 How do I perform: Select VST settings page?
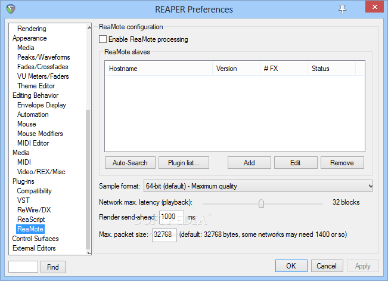coord(23,200)
